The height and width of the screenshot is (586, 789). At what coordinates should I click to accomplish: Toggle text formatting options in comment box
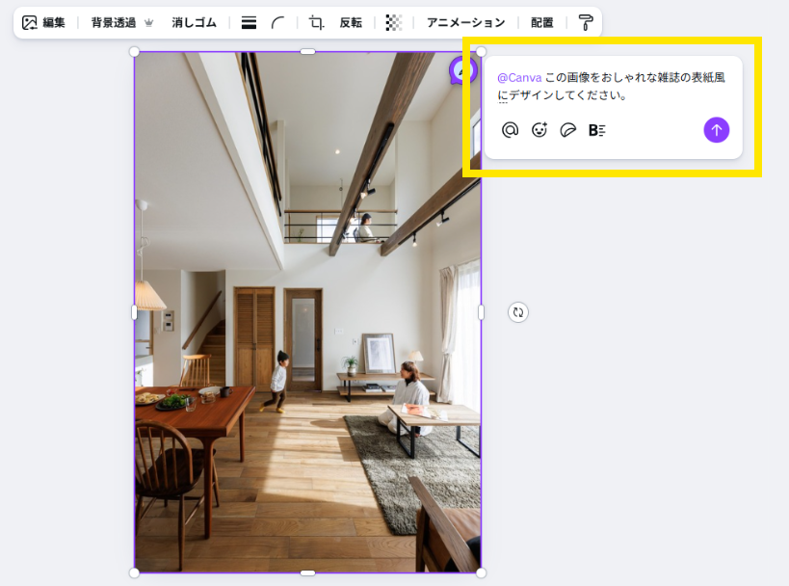point(596,130)
